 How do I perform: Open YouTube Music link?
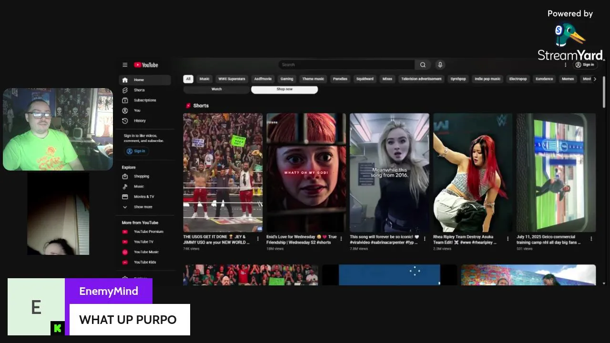click(x=145, y=252)
